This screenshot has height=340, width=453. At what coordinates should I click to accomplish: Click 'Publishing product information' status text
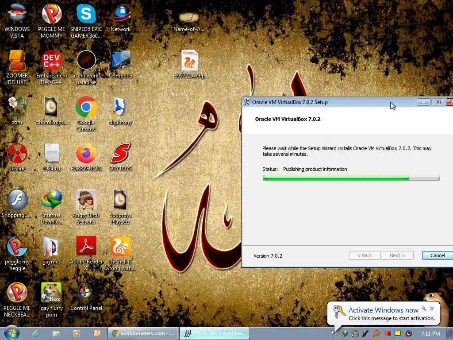click(x=315, y=169)
